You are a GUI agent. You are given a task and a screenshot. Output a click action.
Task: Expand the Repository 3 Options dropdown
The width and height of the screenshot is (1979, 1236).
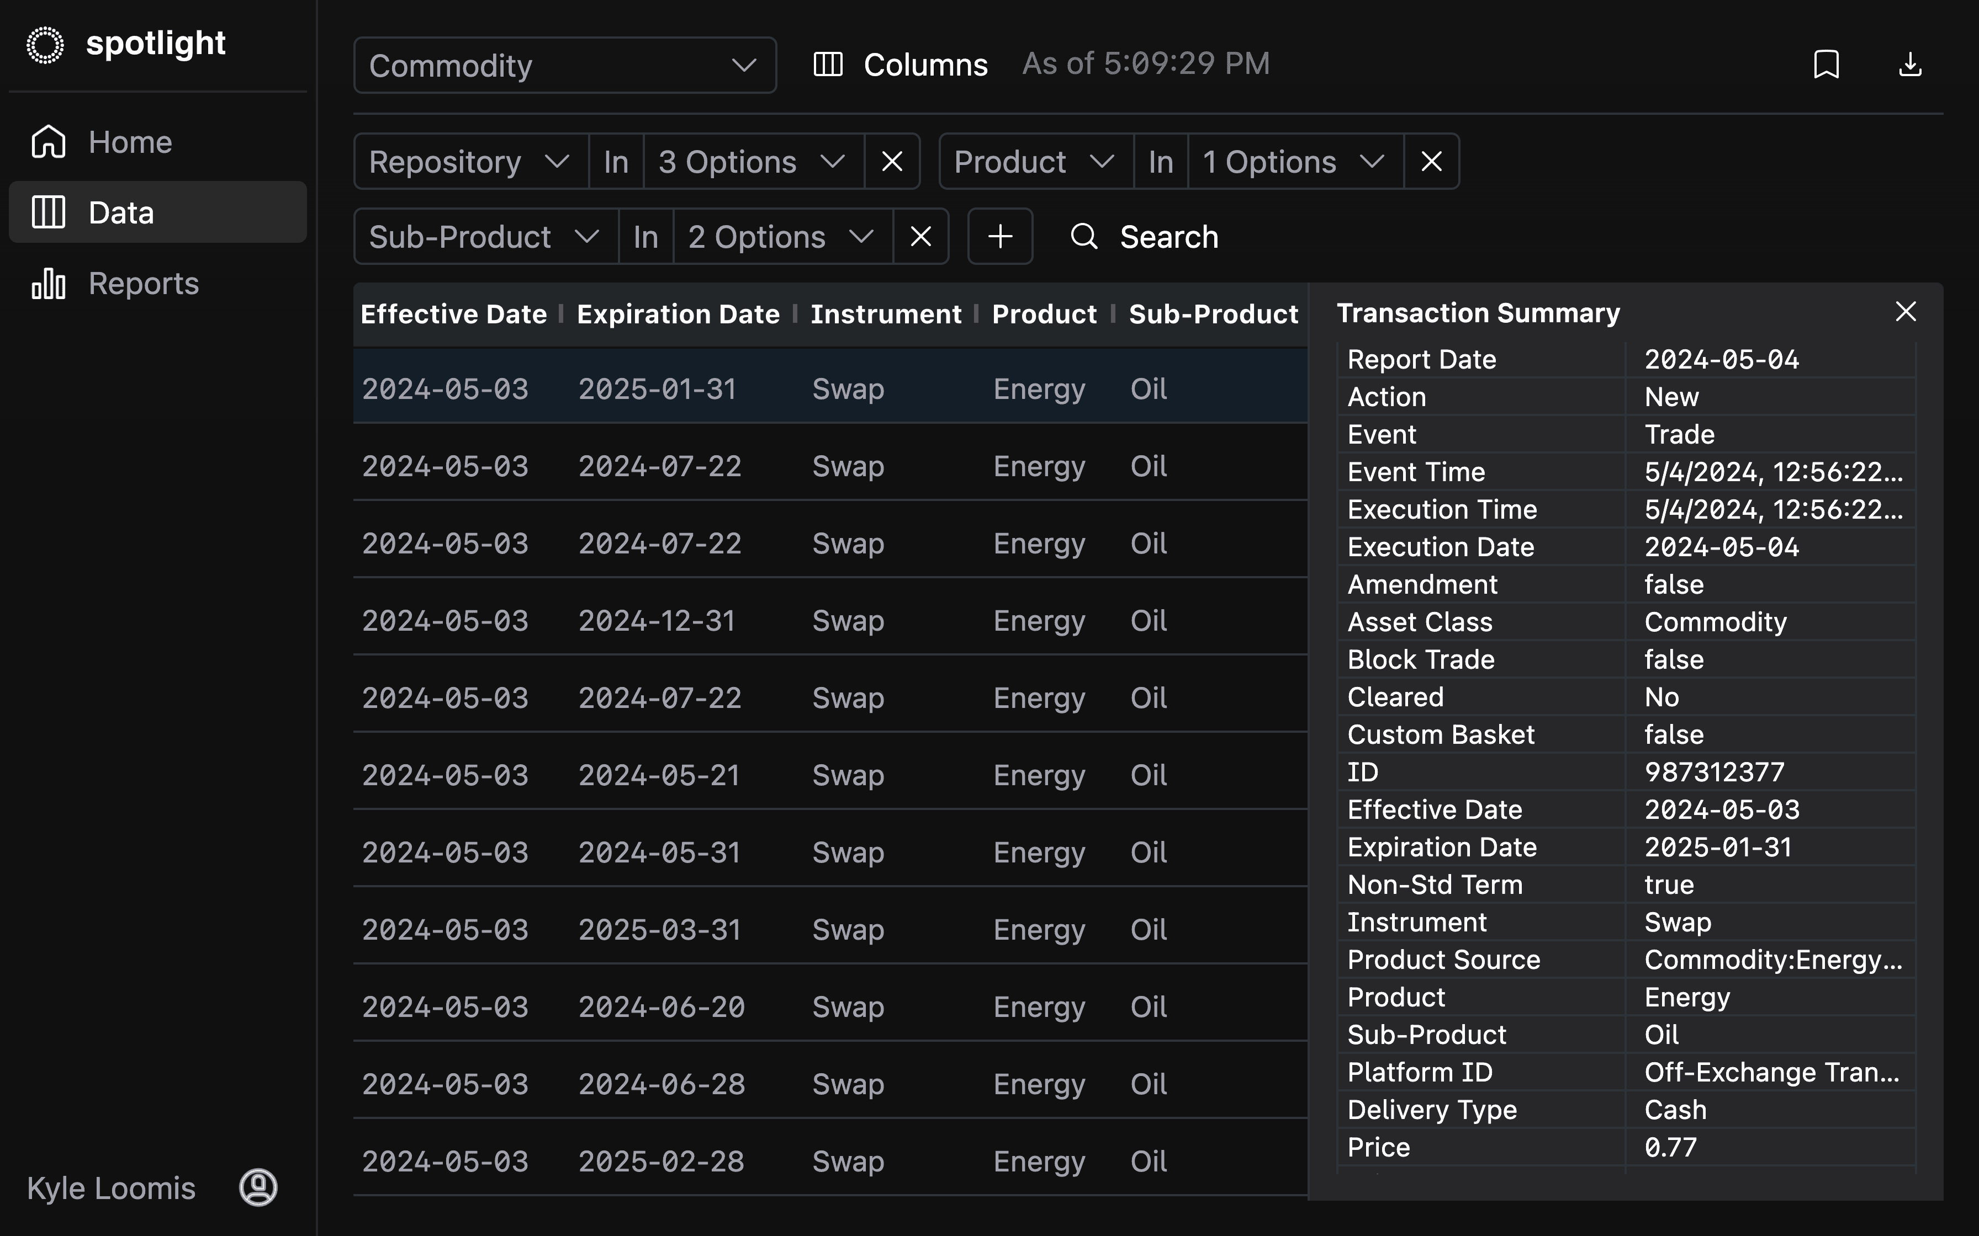click(754, 162)
